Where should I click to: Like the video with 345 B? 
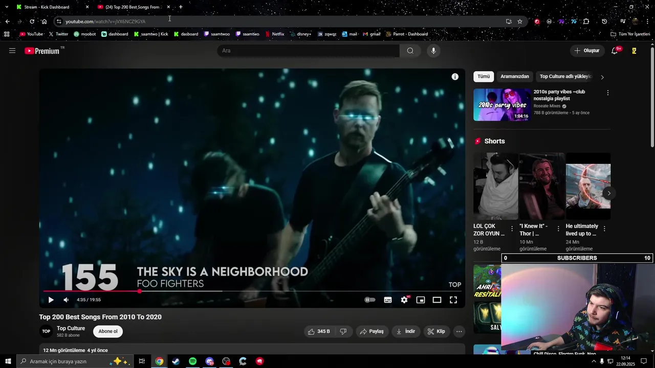tap(319, 331)
